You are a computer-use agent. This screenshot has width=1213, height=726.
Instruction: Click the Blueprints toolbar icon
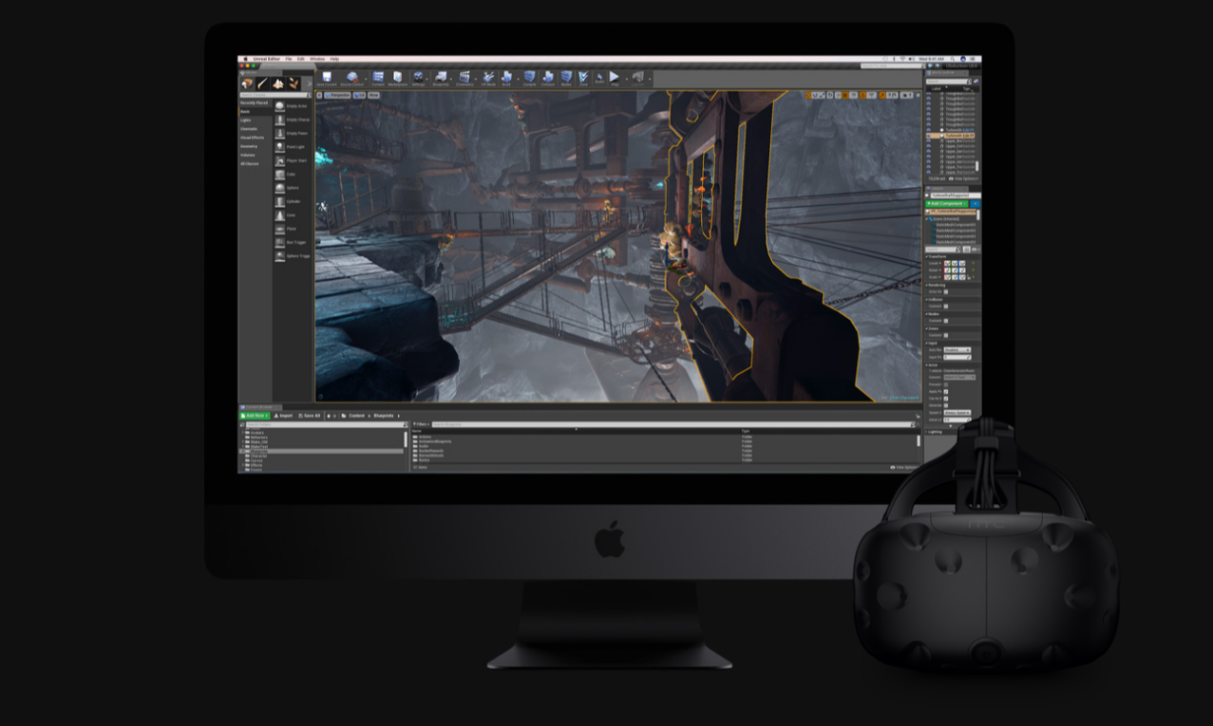(x=441, y=78)
